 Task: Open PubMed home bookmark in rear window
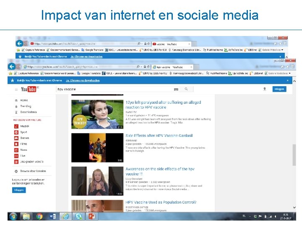tap(213, 50)
